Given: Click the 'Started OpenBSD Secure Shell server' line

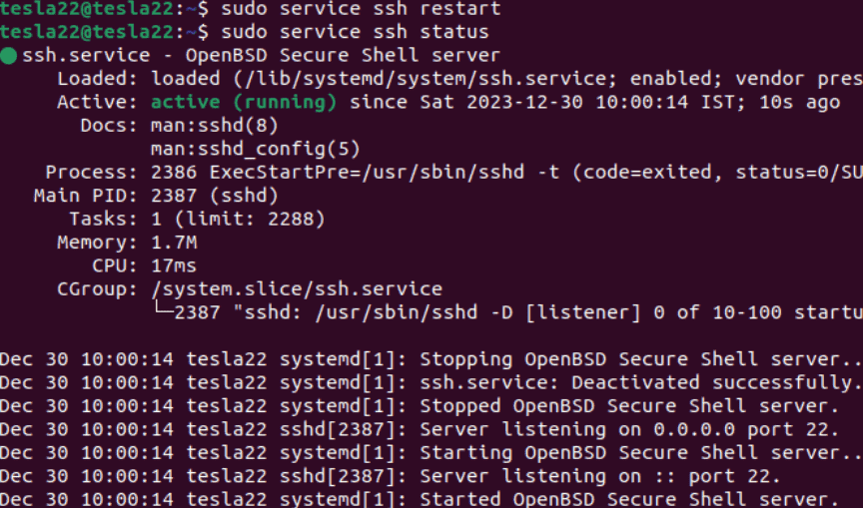Looking at the screenshot, I should 628,499.
